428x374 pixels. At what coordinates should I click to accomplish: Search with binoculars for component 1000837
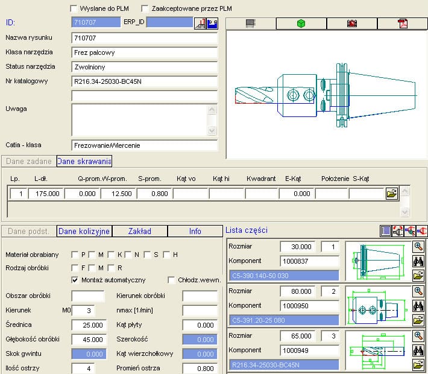418,261
